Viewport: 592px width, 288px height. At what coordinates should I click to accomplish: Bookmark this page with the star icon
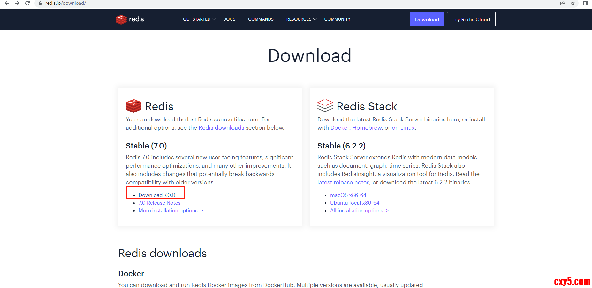573,3
